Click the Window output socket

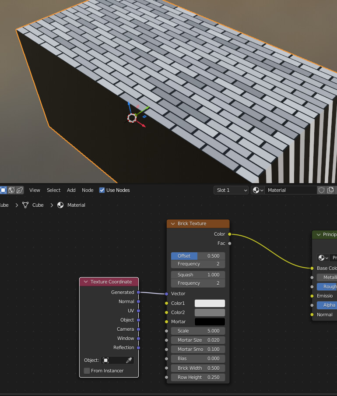[138, 339]
